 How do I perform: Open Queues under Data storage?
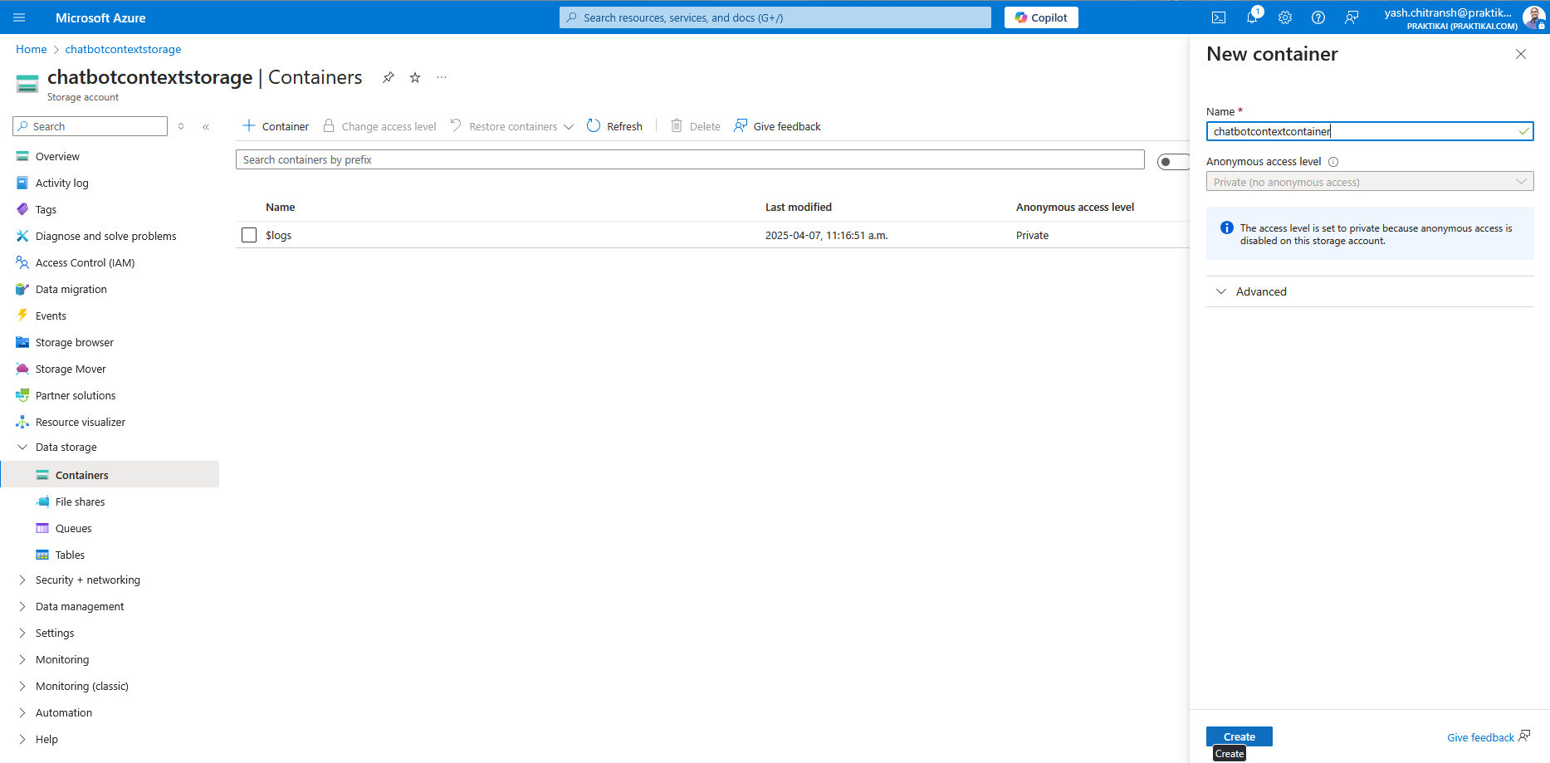[73, 528]
